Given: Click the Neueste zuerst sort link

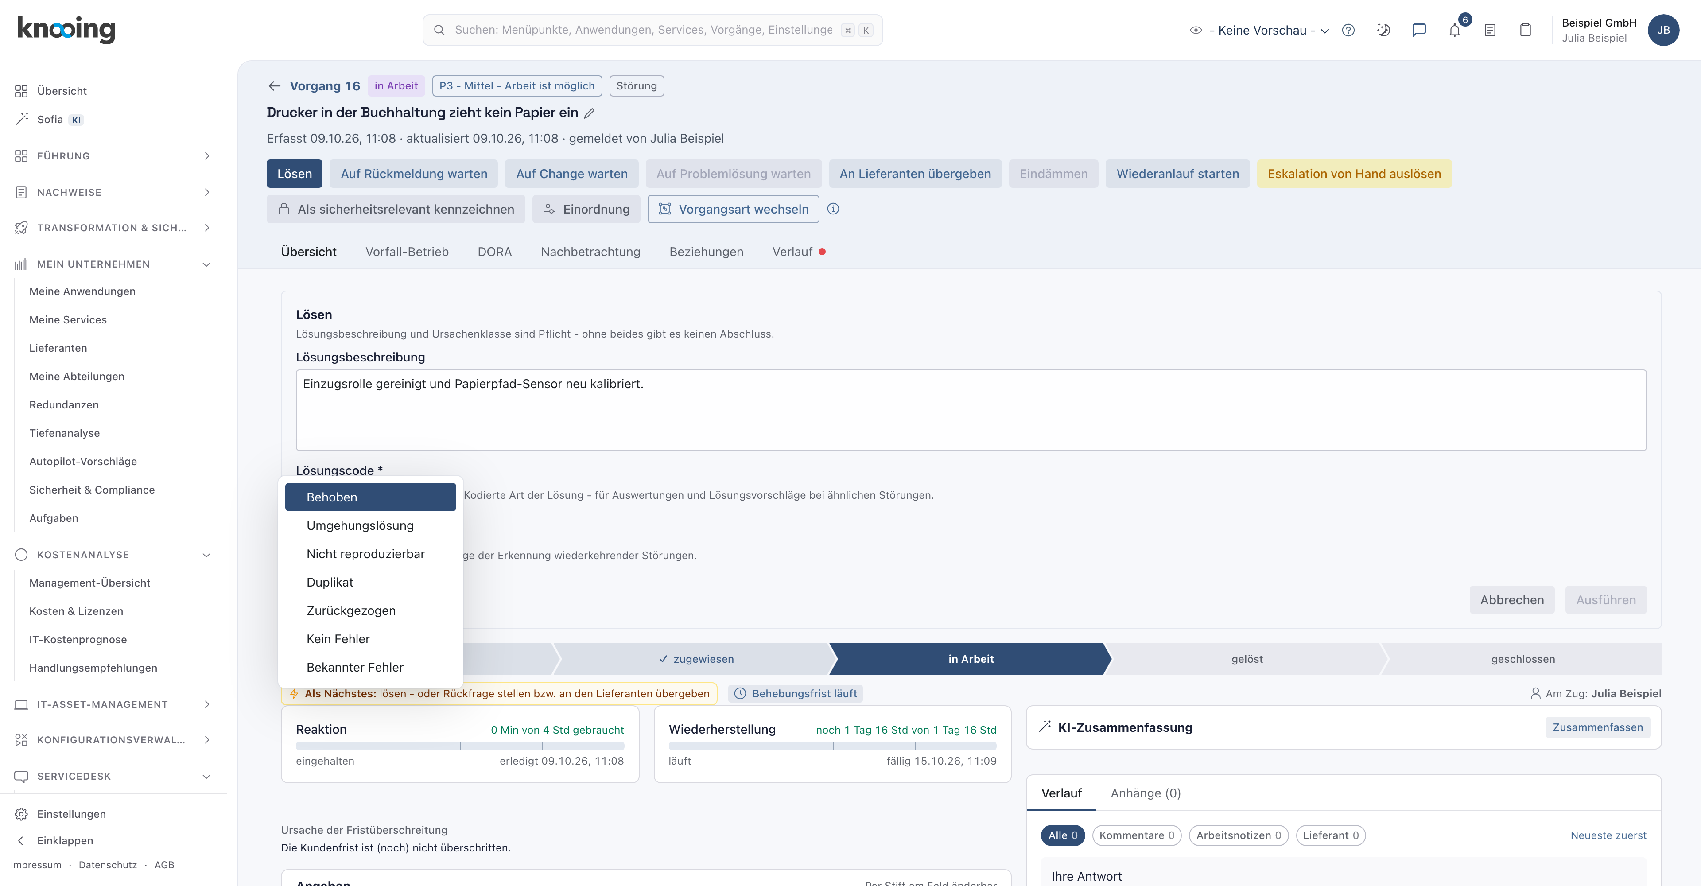Looking at the screenshot, I should (1608, 835).
